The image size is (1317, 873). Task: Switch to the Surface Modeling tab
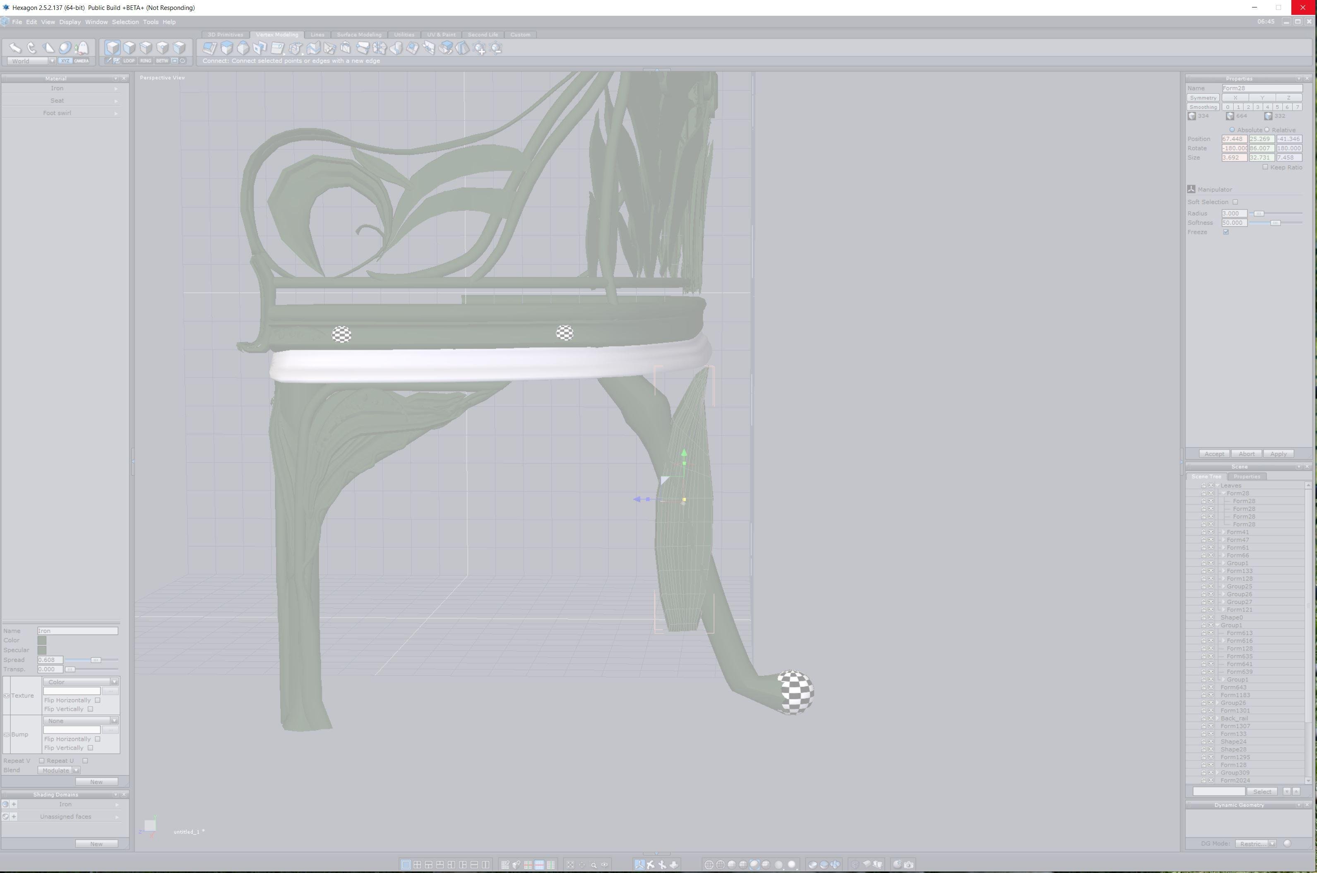(359, 34)
